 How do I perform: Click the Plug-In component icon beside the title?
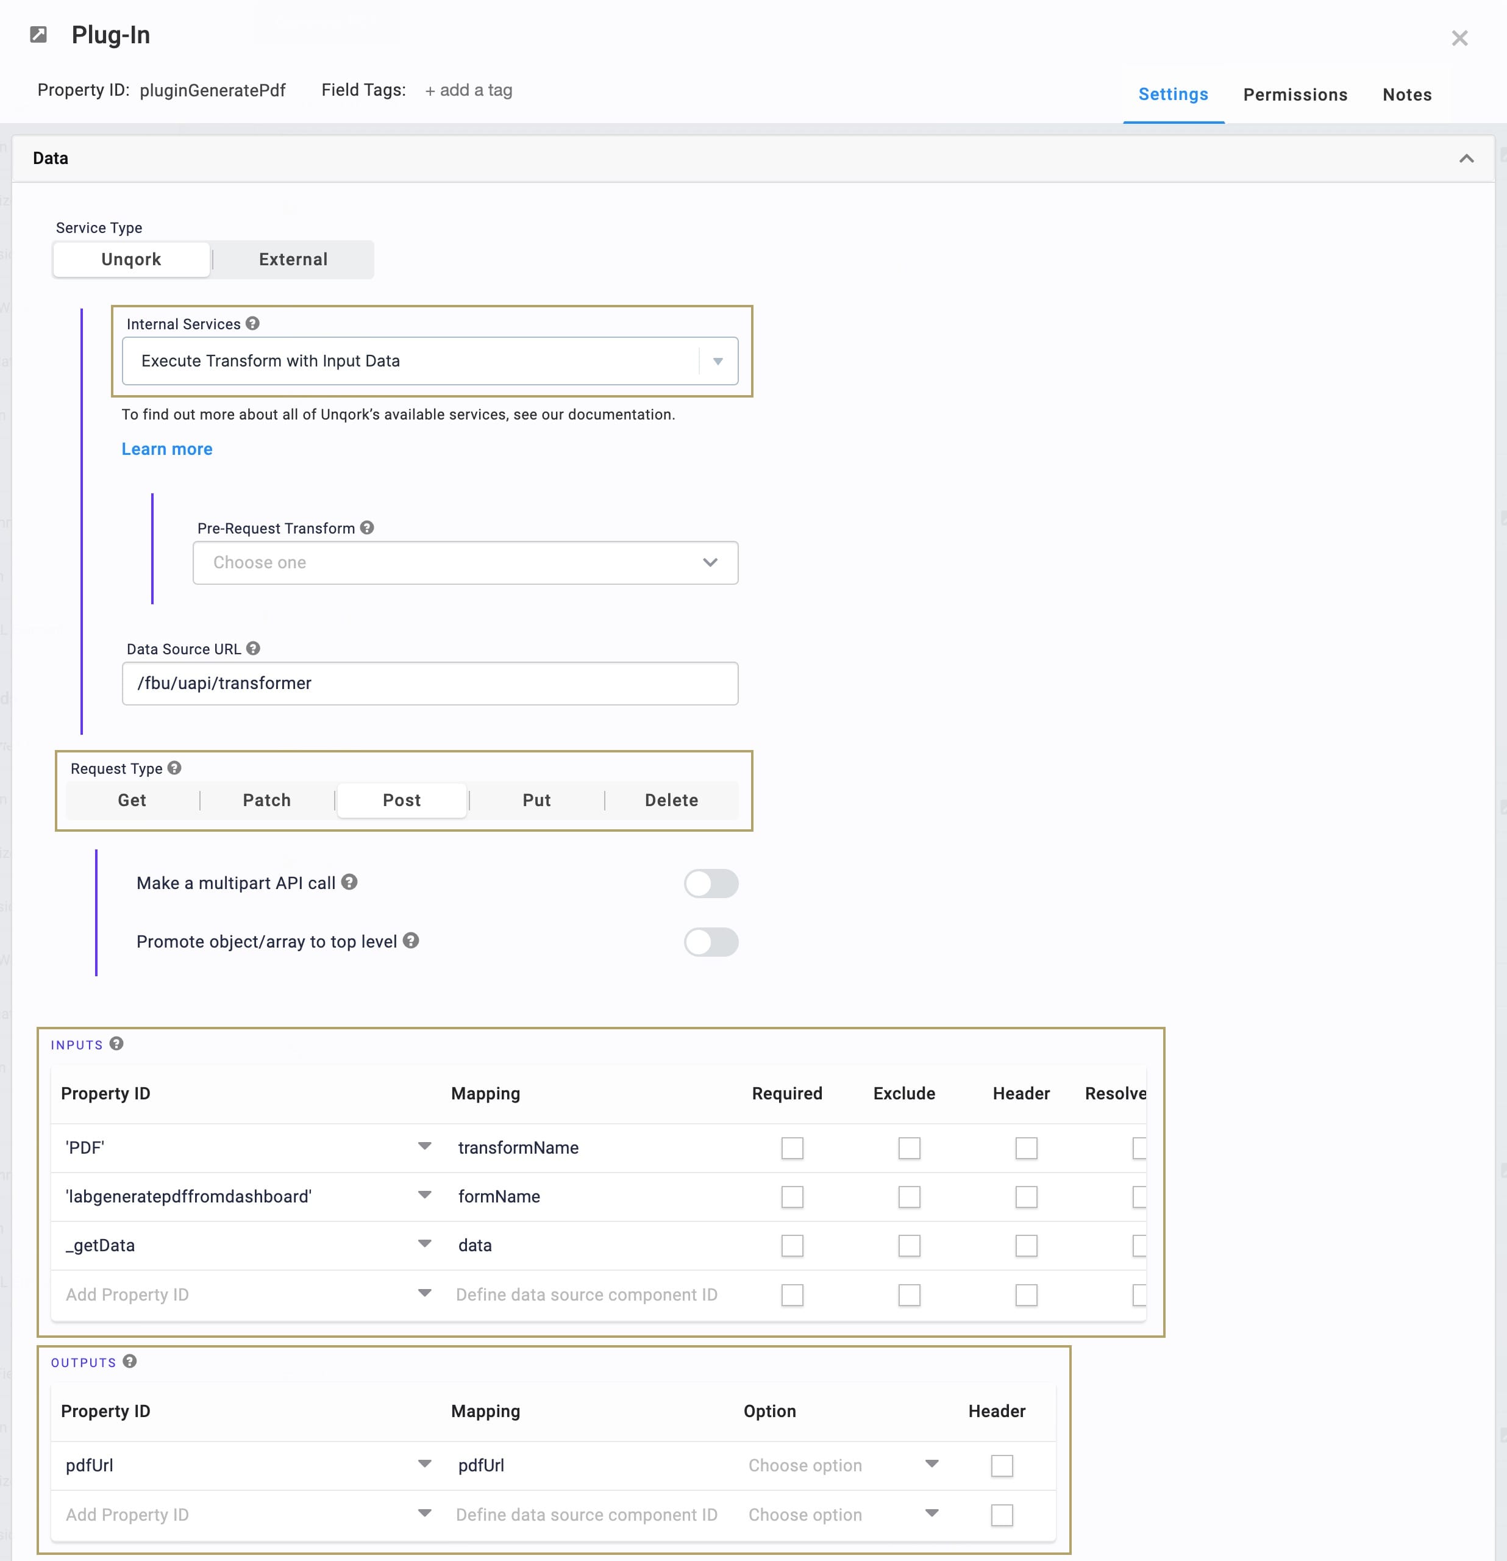pyautogui.click(x=38, y=34)
